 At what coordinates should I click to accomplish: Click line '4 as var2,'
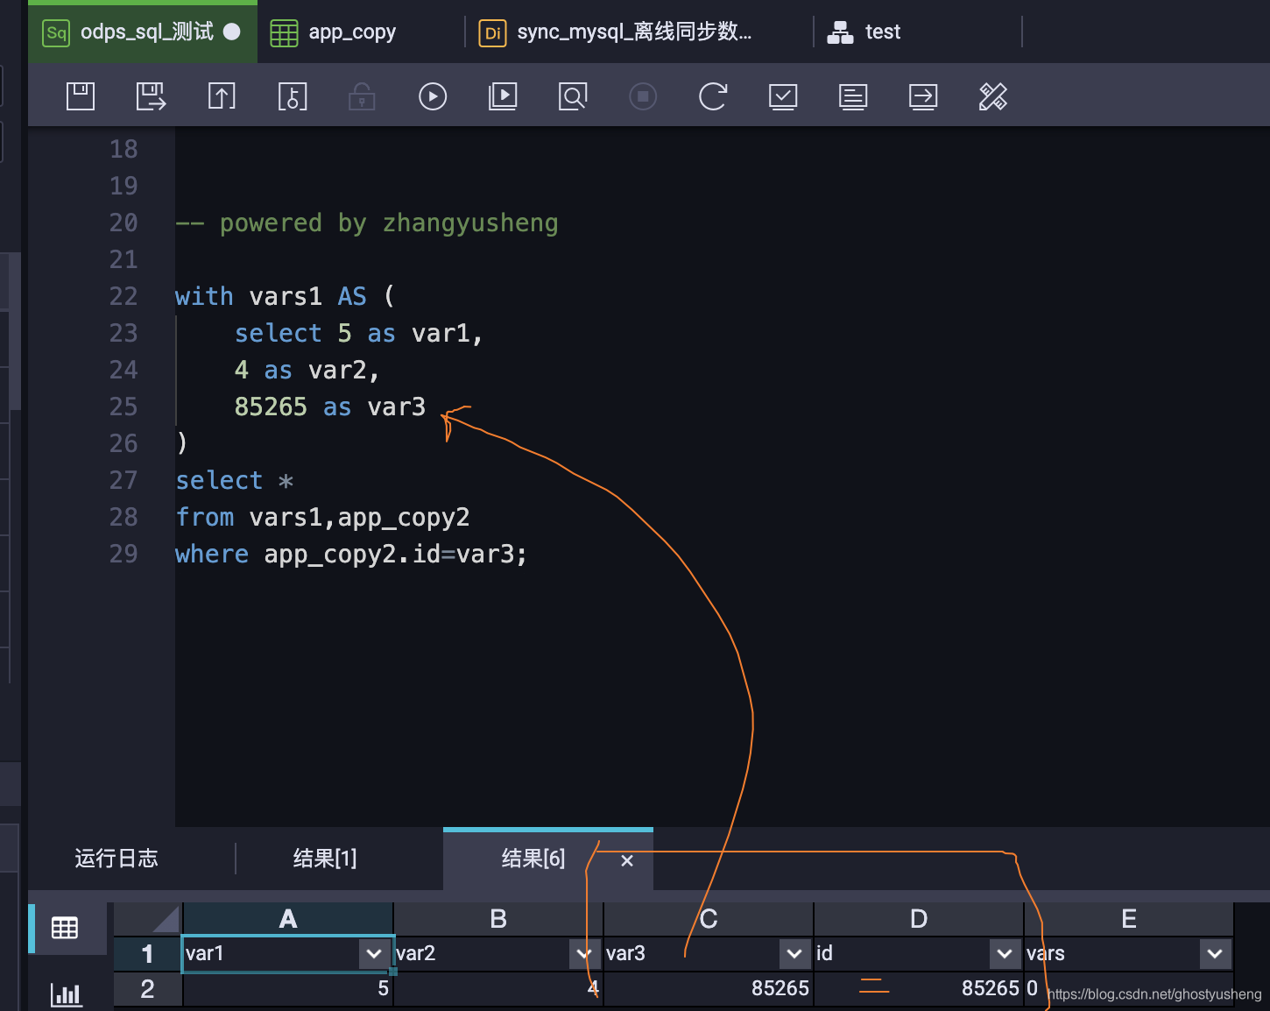307,370
